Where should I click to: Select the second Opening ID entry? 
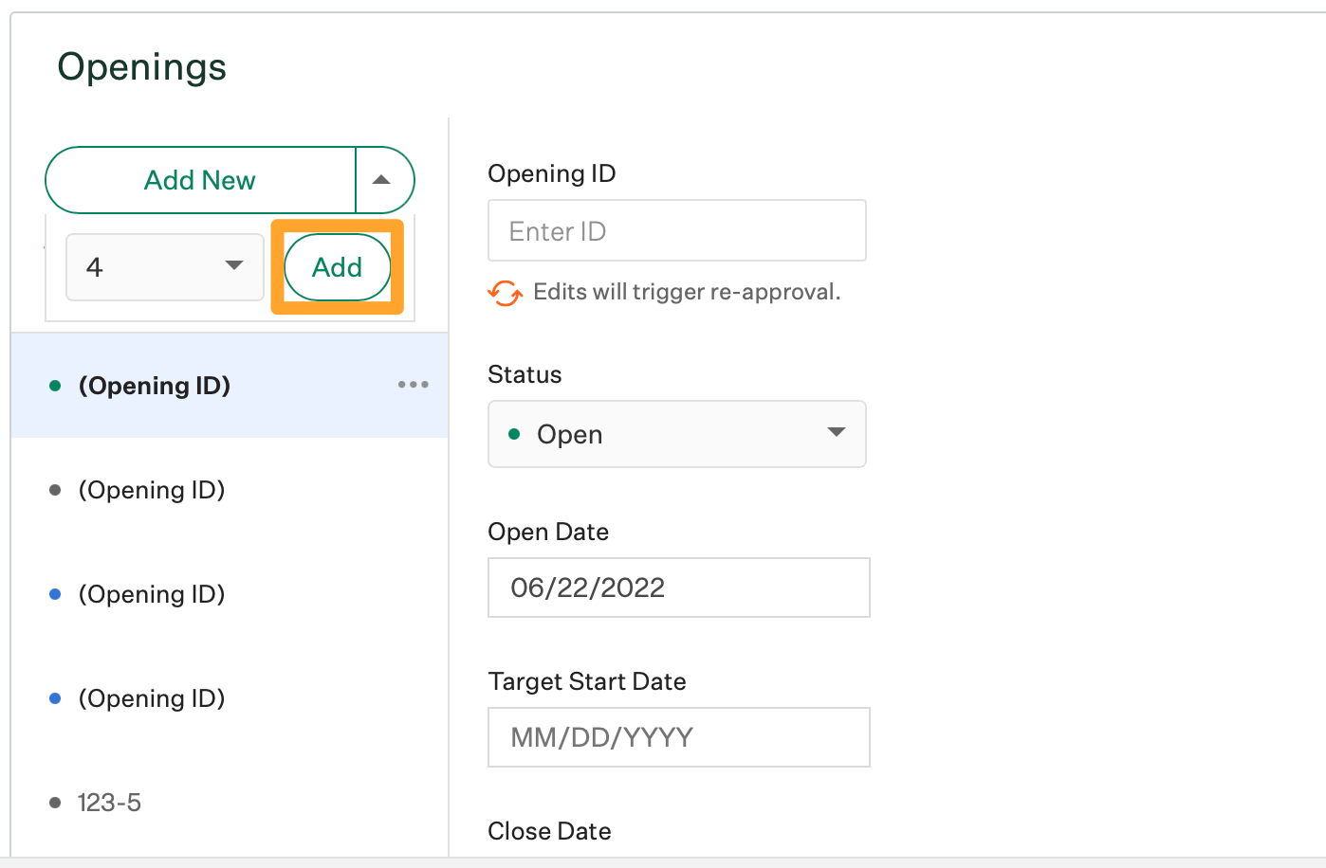tap(152, 490)
